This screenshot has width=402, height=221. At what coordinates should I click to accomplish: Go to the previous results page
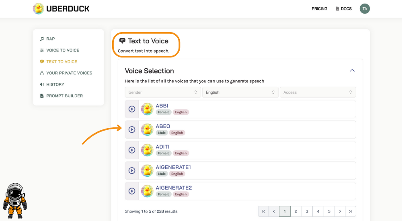tap(274, 211)
